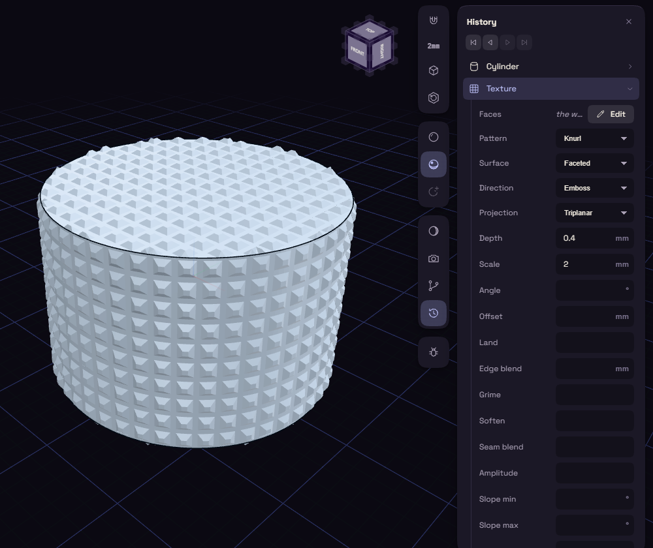The height and width of the screenshot is (548, 653).
Task: Expand the Cylinder history item
Action: (x=550, y=67)
